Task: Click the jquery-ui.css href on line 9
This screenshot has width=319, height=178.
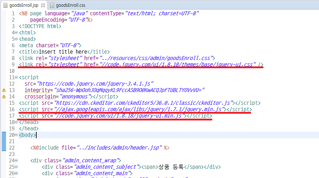Action: pos(178,65)
